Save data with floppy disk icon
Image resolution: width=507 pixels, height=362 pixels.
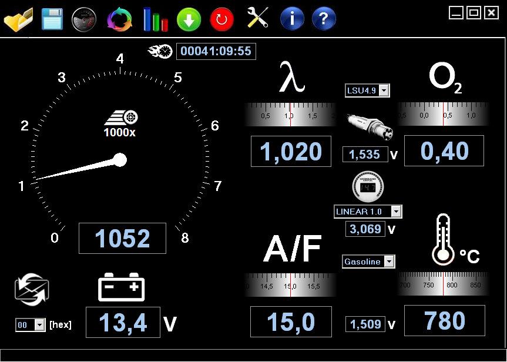tap(52, 19)
